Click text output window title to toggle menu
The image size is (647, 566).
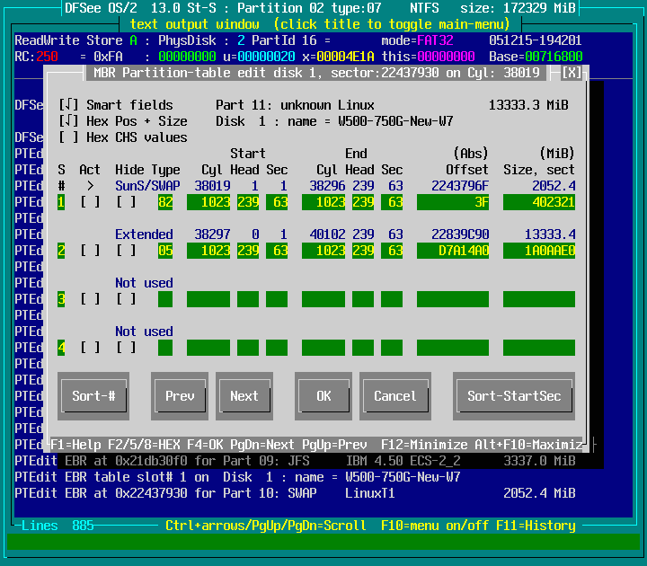point(322,23)
